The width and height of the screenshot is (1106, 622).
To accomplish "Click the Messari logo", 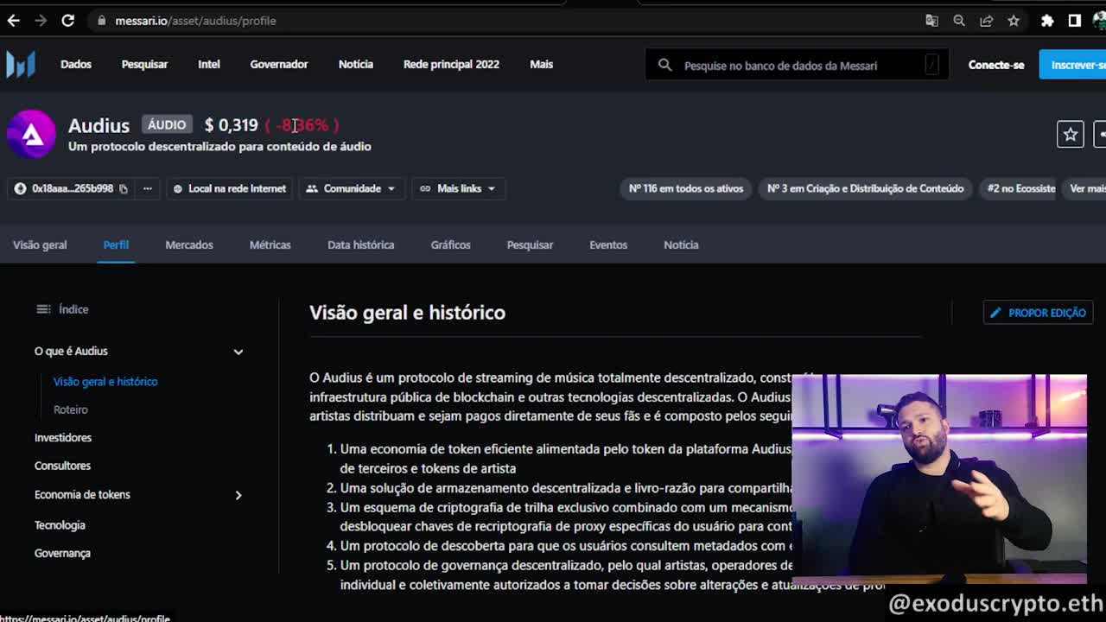I will click(21, 65).
